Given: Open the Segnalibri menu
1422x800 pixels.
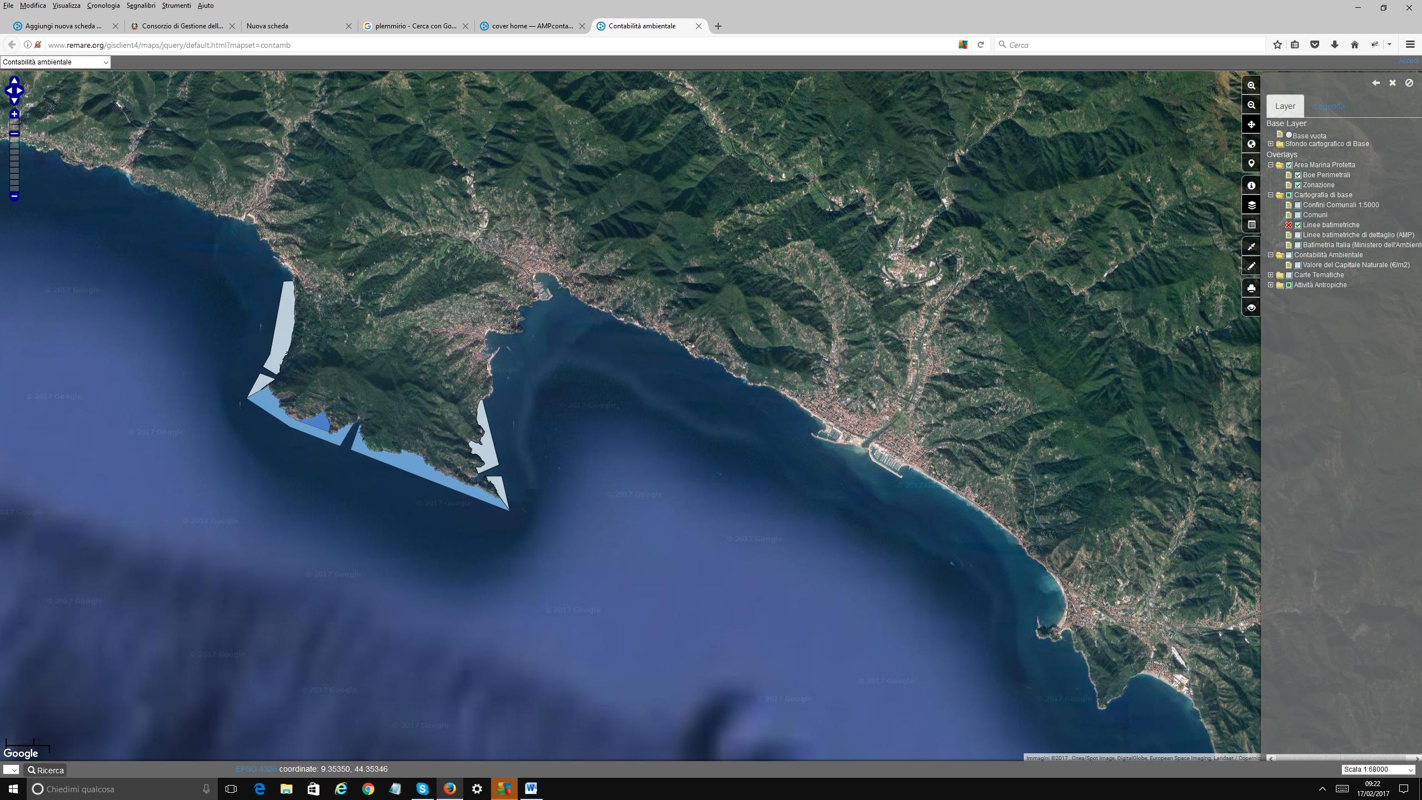Looking at the screenshot, I should pyautogui.click(x=141, y=6).
